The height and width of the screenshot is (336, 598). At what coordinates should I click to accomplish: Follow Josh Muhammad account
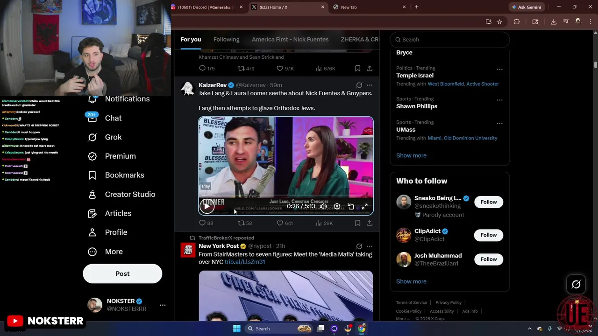tap(489, 259)
